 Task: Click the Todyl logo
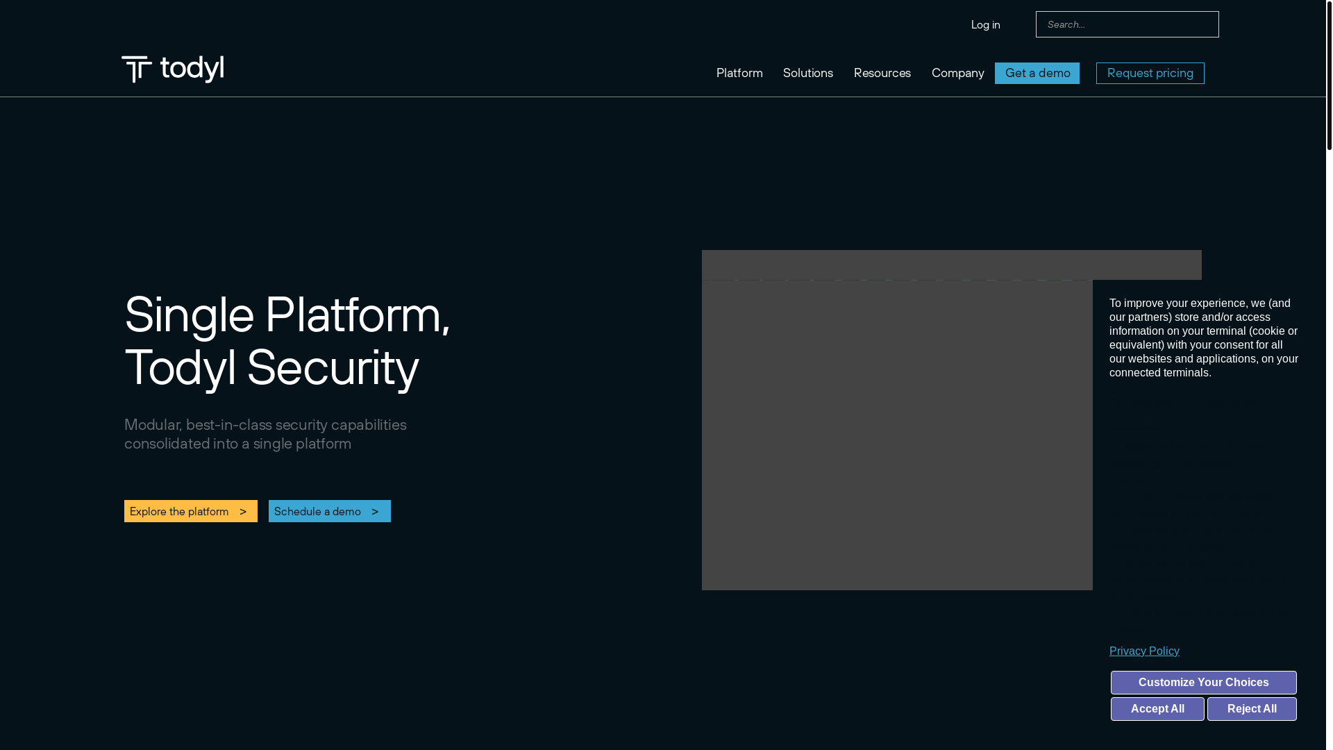172,69
